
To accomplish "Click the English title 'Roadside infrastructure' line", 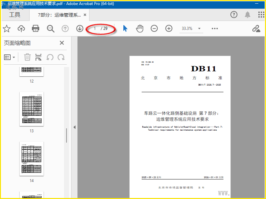I will (182, 127).
